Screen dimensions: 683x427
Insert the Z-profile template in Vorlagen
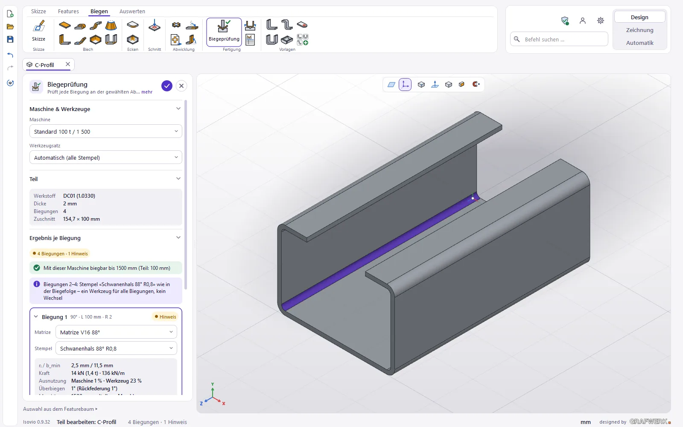click(287, 25)
